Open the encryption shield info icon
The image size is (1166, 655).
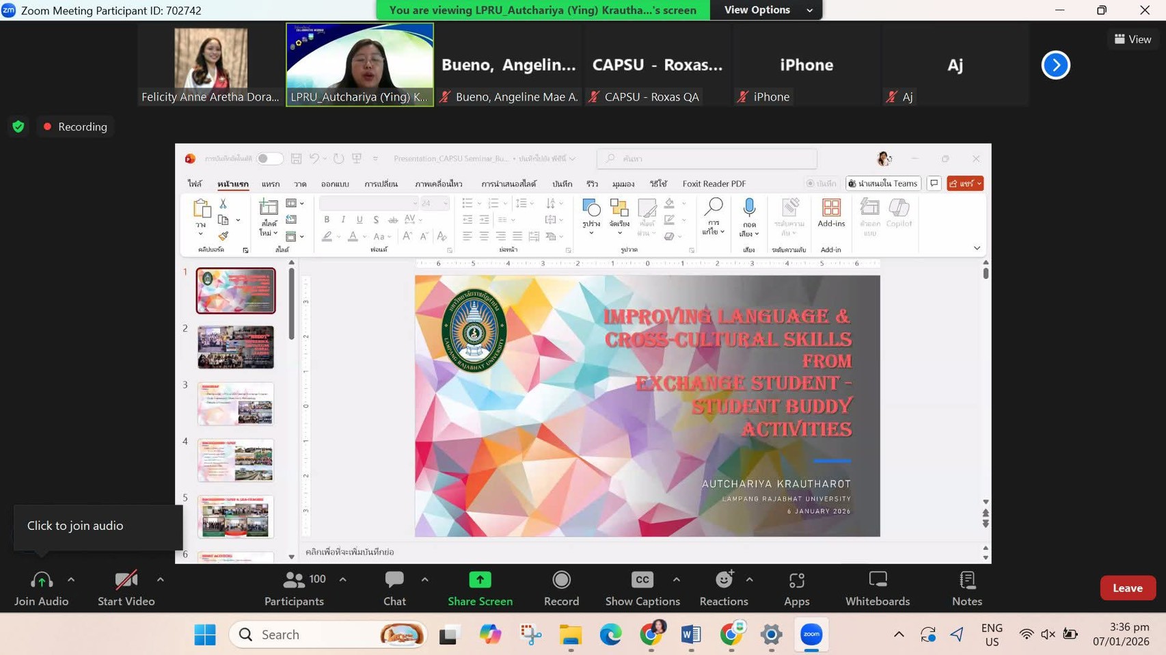(x=18, y=126)
